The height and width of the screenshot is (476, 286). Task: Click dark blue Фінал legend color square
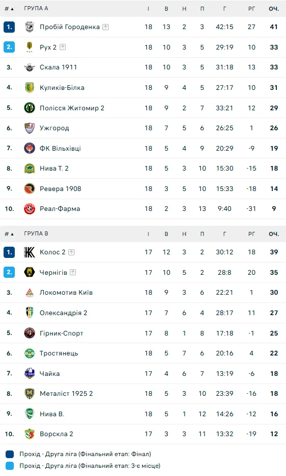(10, 454)
